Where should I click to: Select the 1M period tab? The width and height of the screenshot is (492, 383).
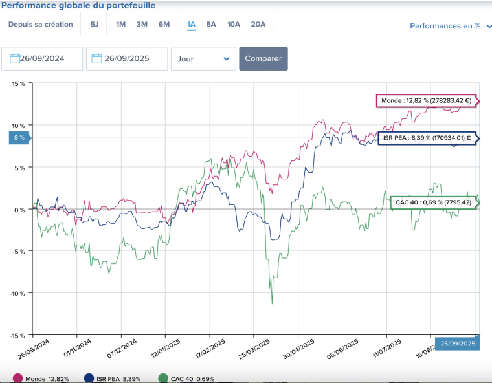point(120,25)
